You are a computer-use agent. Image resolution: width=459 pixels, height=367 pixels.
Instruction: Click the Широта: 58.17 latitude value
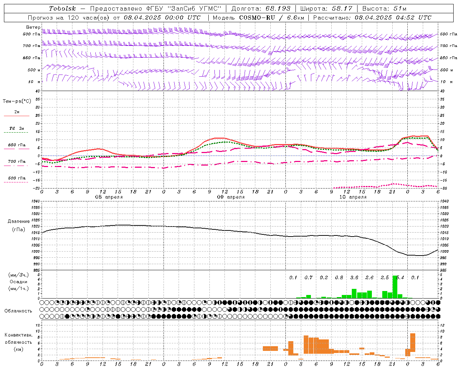[x=326, y=9]
